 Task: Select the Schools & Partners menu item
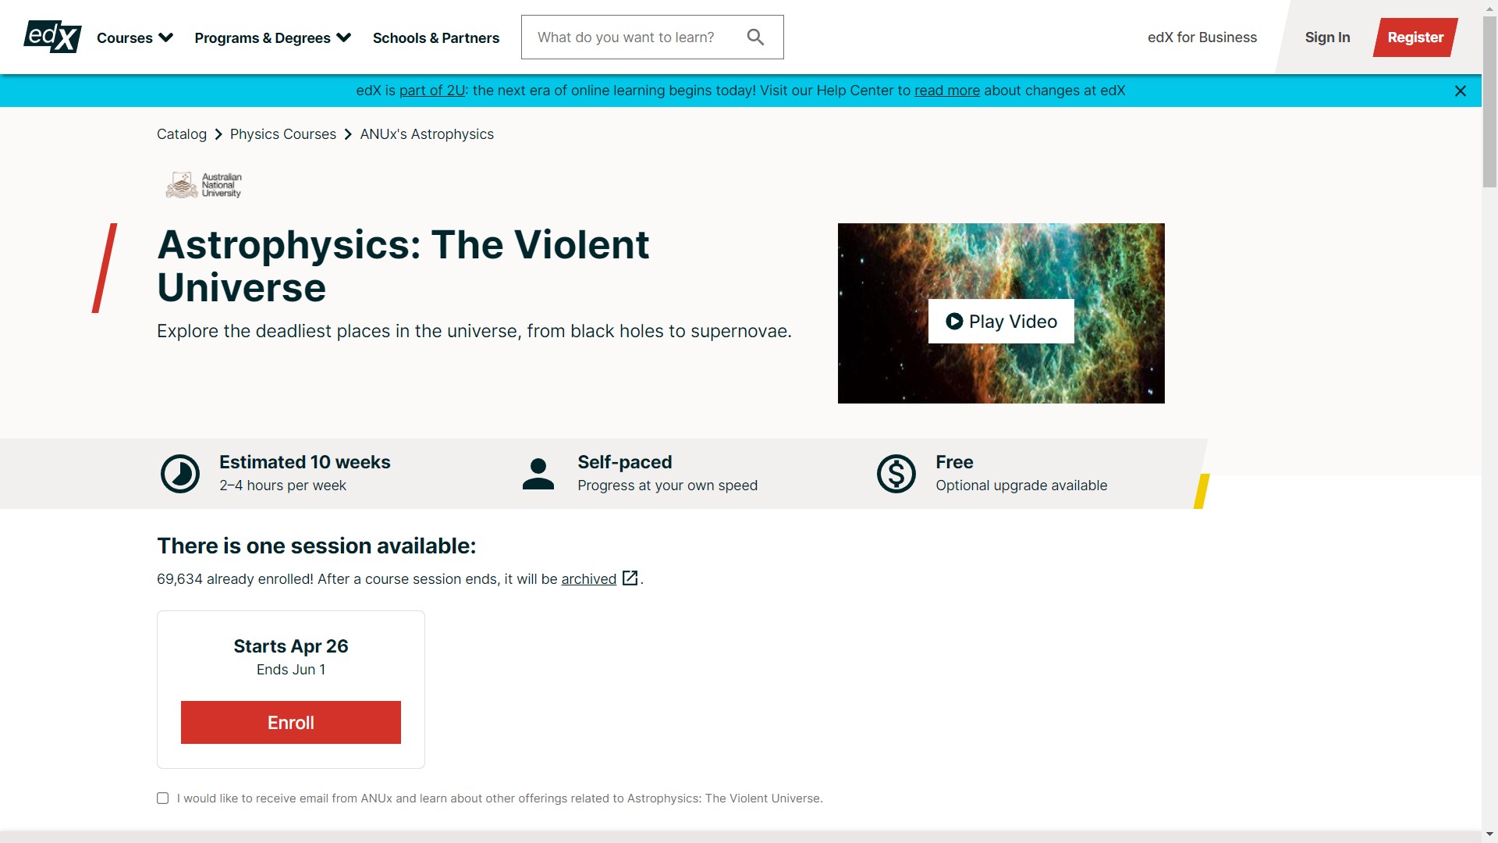click(x=436, y=38)
